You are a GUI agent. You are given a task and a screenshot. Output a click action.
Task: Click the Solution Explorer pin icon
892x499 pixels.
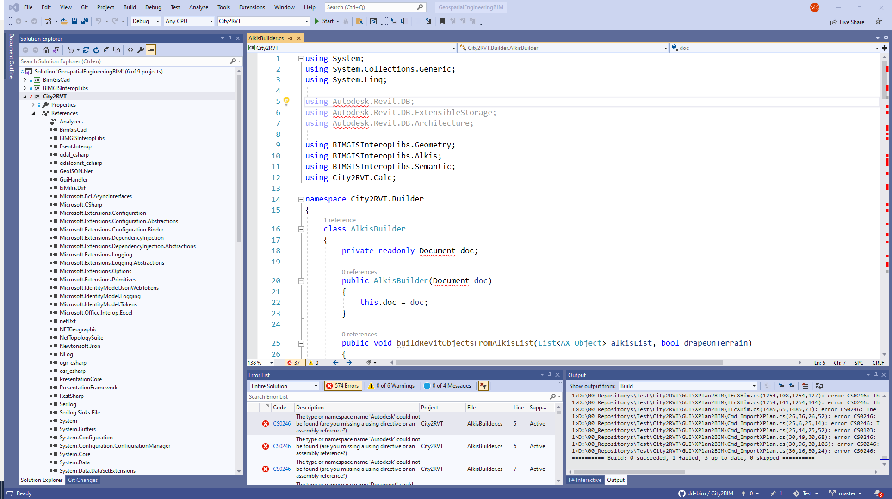(x=230, y=38)
